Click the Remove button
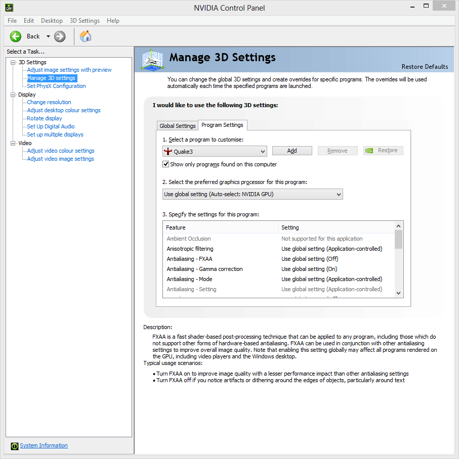Image resolution: width=459 pixels, height=459 pixels. coord(338,151)
